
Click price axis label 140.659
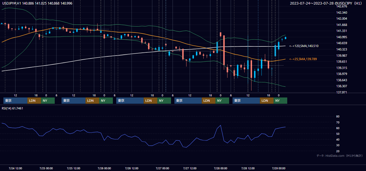click(x=342, y=43)
